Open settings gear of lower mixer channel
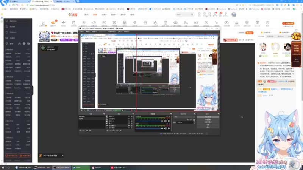303x170 pixels. pyautogui.click(x=169, y=128)
